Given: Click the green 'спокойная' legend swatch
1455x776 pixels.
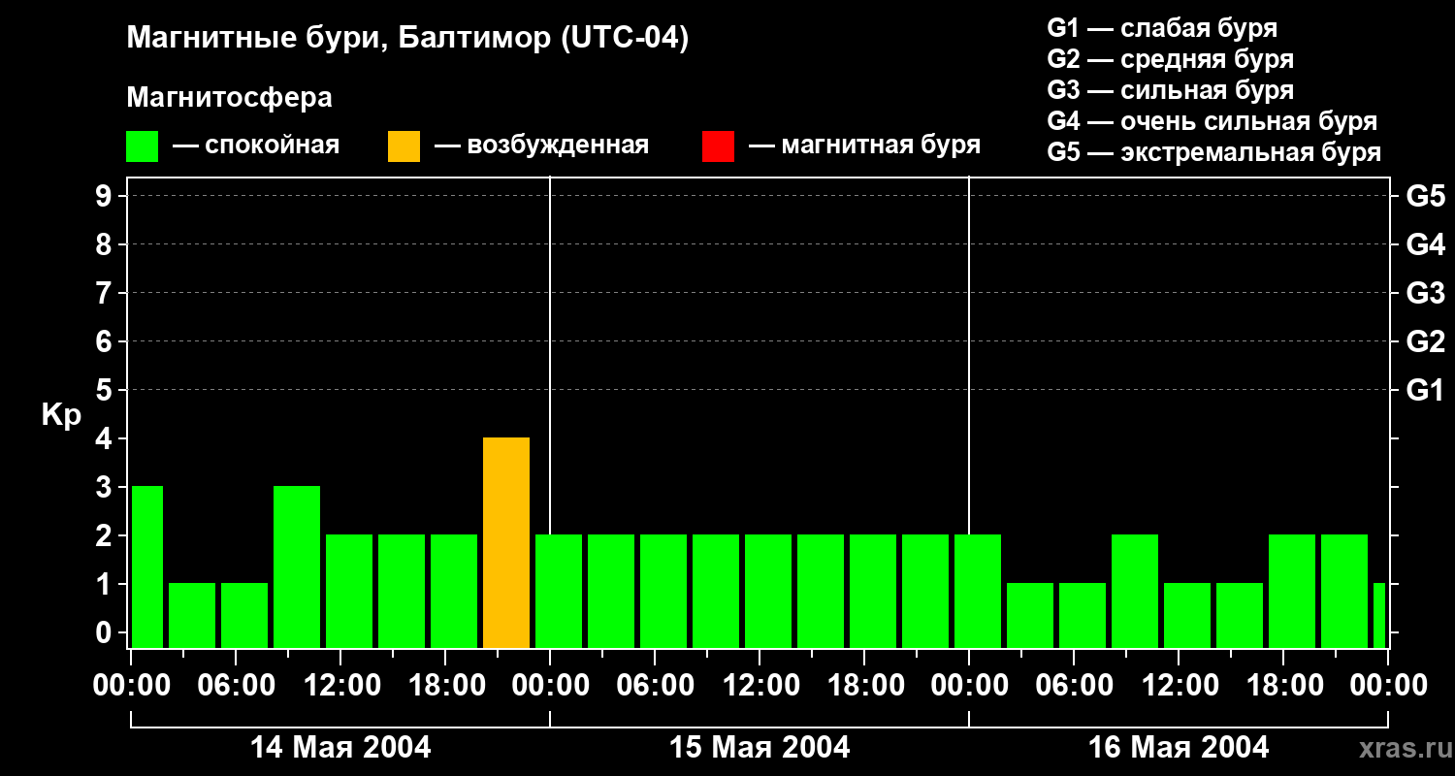Looking at the screenshot, I should pos(142,146).
